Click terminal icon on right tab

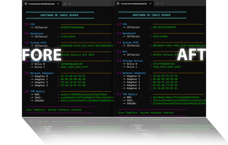[118, 4]
